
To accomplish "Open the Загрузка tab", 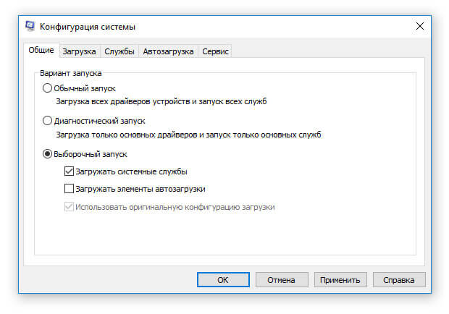I will [80, 52].
